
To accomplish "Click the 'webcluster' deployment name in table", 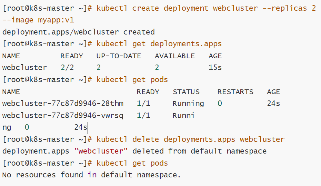I will point(24,68).
